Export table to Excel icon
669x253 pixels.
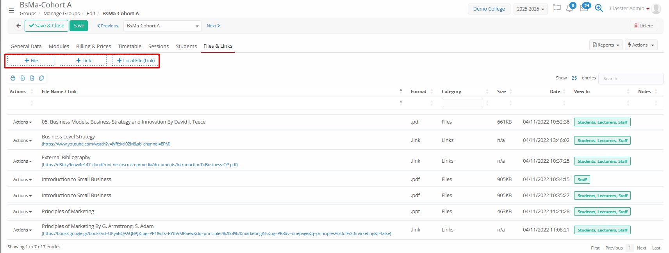tap(23, 78)
